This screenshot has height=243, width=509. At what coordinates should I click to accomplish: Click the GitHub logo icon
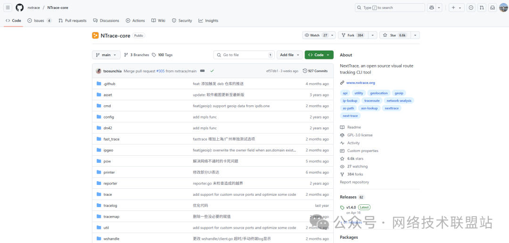click(19, 8)
